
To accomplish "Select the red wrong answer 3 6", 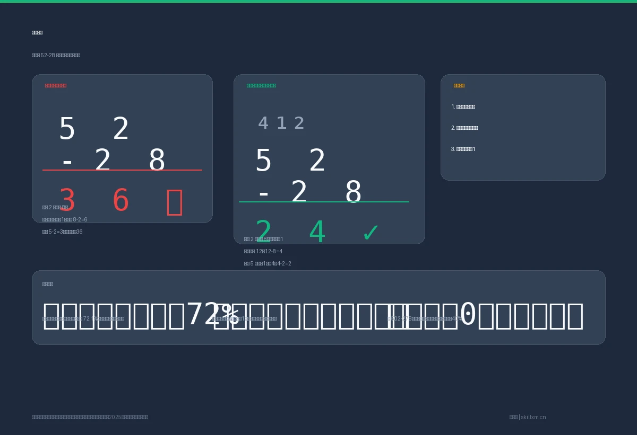I will pyautogui.click(x=94, y=201).
